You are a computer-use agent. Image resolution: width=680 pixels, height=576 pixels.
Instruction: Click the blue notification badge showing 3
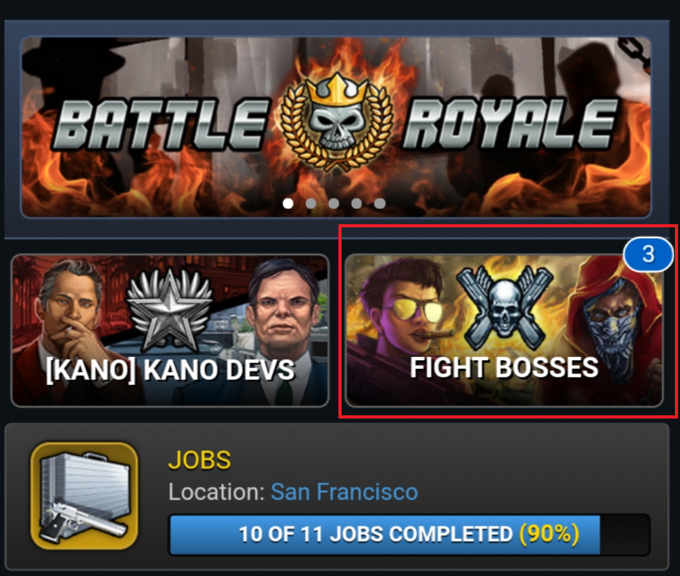648,254
